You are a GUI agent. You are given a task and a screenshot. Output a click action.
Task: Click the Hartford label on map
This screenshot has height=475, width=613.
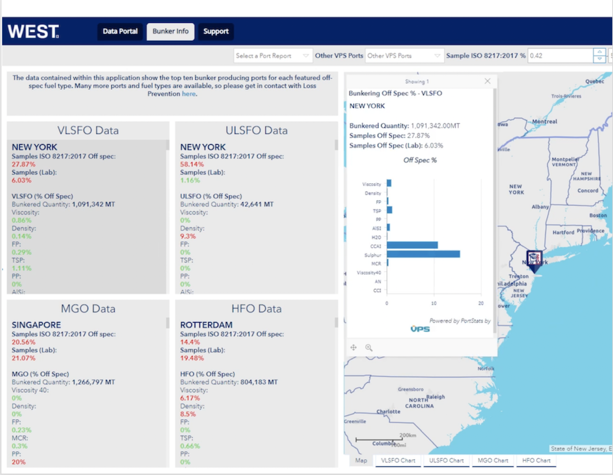563,232
